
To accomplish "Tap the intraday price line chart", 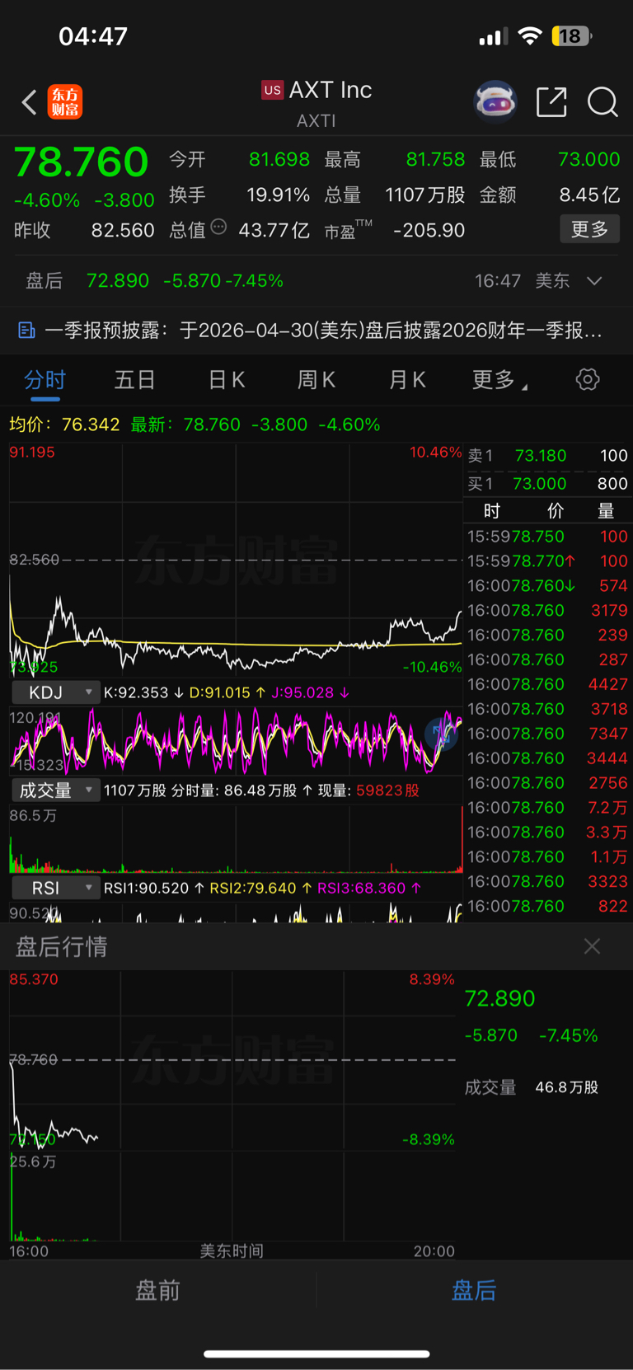I will tap(236, 561).
